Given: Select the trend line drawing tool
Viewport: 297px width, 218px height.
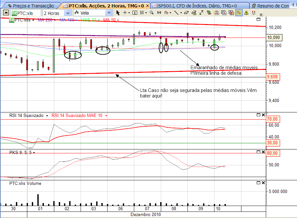Looking at the screenshot, I should (x=176, y=13).
